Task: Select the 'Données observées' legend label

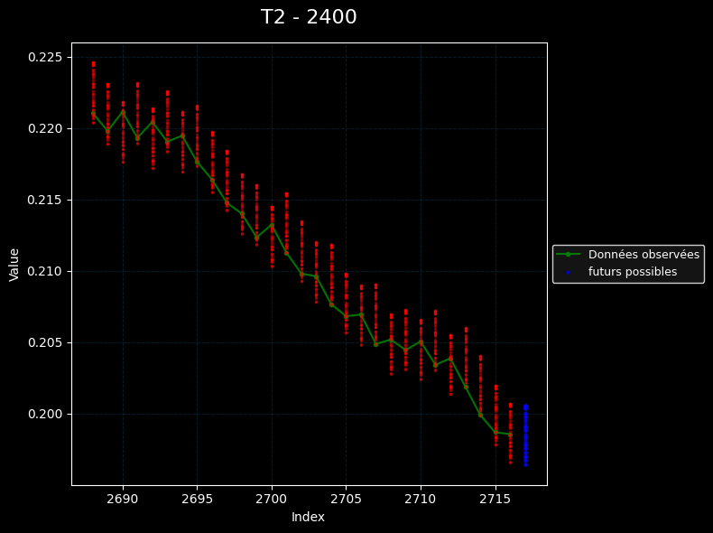Action: click(x=644, y=255)
